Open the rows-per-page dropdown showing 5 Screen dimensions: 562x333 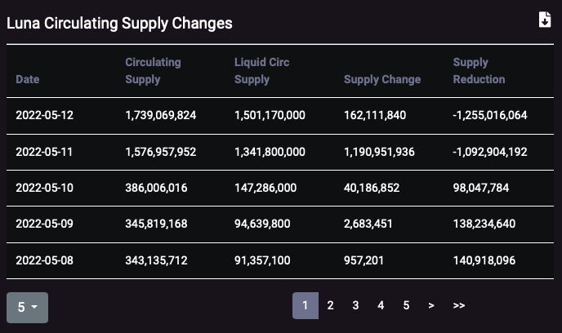point(27,307)
